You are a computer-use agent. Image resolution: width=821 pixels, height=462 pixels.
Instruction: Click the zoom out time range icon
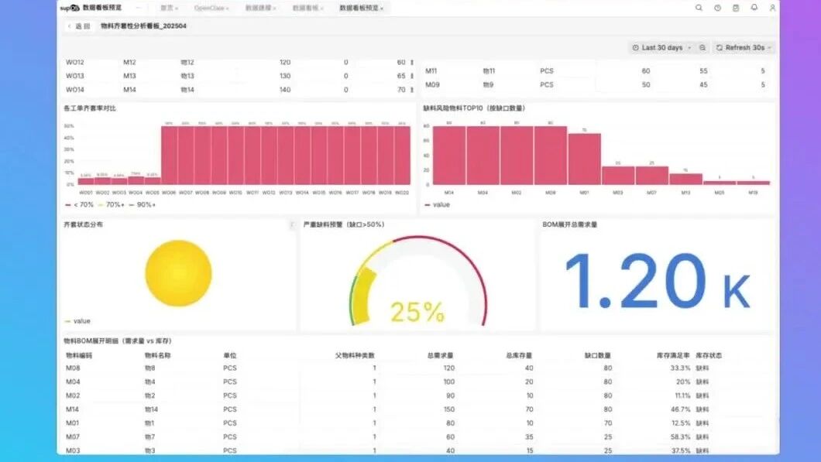(x=702, y=48)
